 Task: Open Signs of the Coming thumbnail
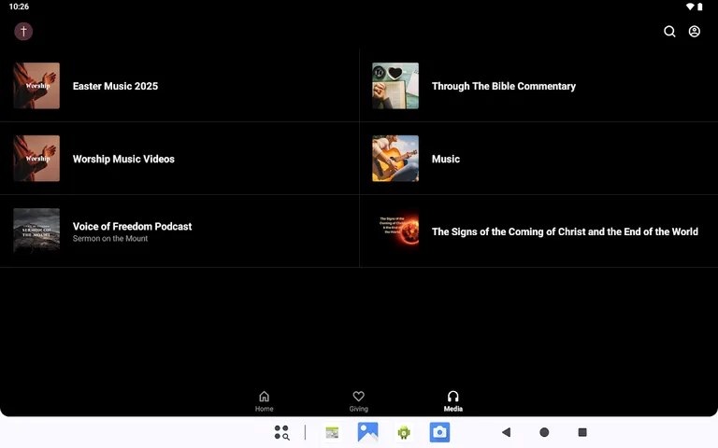(395, 231)
